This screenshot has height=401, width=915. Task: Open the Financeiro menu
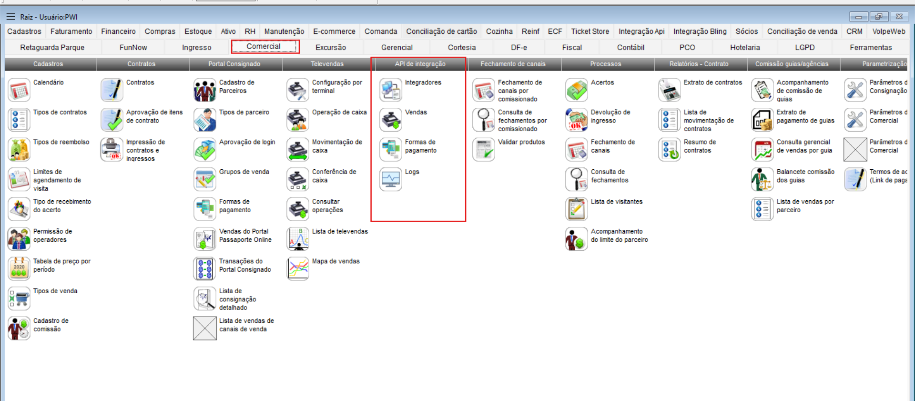pyautogui.click(x=118, y=31)
